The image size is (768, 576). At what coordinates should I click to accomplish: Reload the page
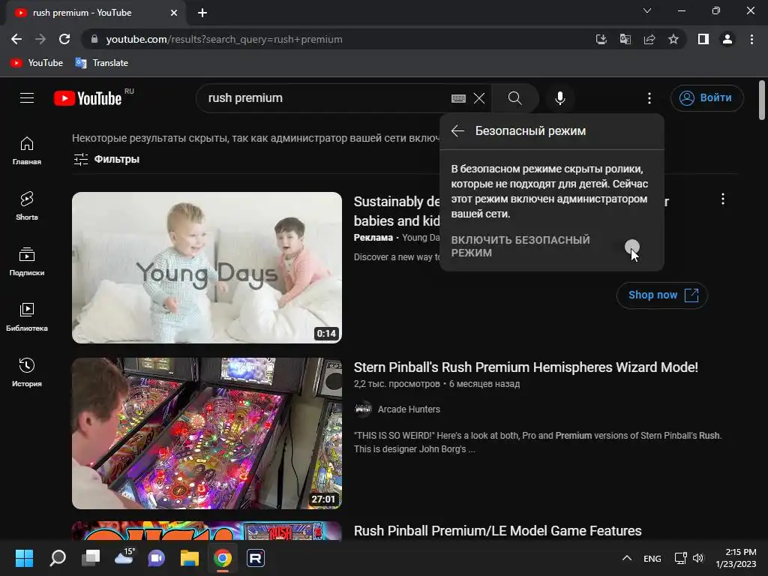[64, 39]
